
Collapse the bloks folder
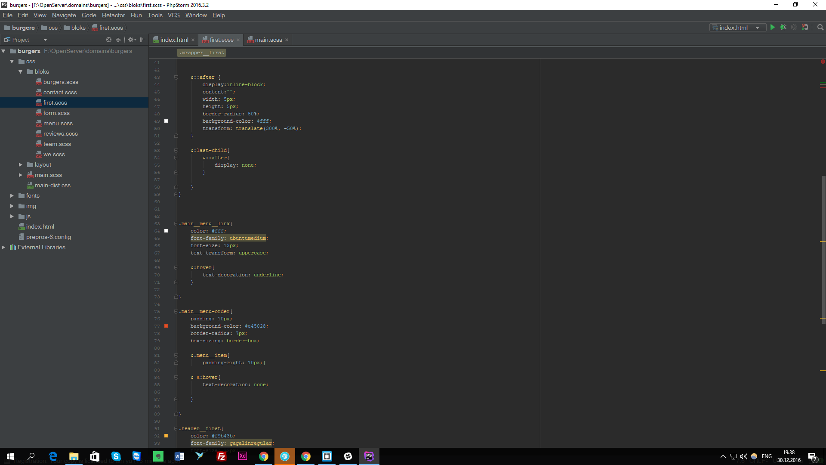21,71
